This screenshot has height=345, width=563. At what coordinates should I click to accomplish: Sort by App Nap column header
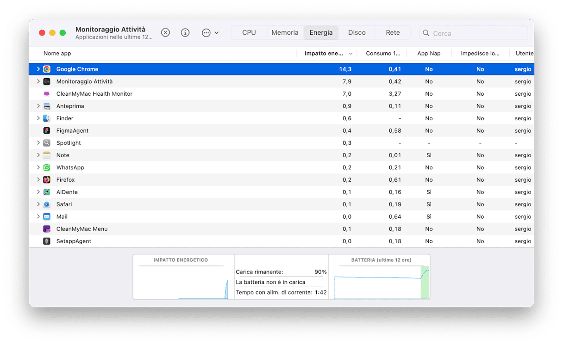pyautogui.click(x=429, y=54)
